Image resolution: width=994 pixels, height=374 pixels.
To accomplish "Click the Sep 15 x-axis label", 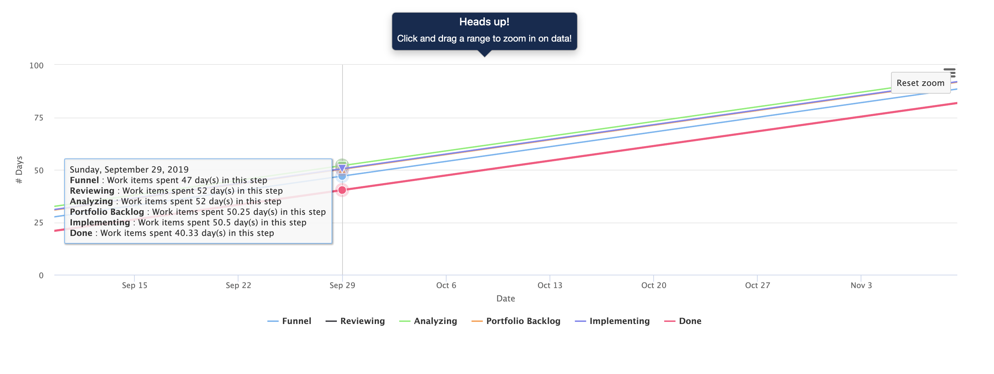I will tap(134, 285).
